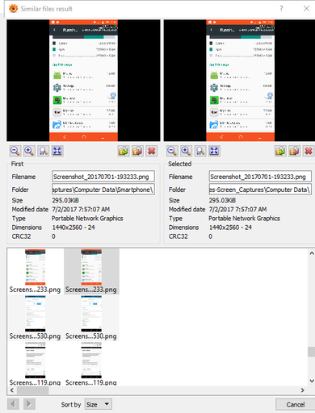Click First file's Portable Network Graphics type
The height and width of the screenshot is (413, 315).
[x=87, y=219]
